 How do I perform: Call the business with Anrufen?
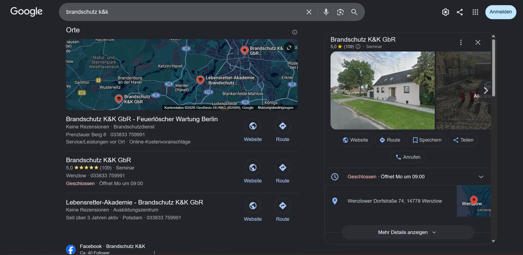[408, 157]
